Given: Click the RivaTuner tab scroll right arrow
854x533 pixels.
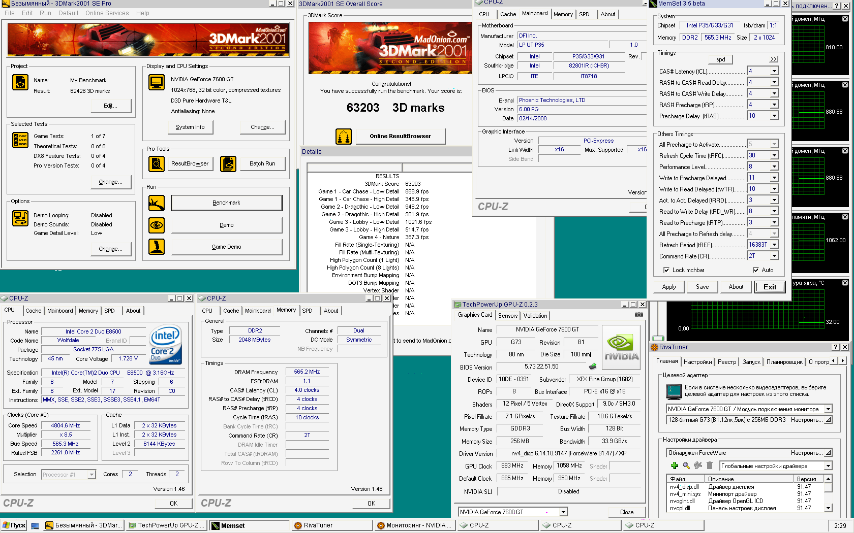Looking at the screenshot, I should tap(842, 361).
